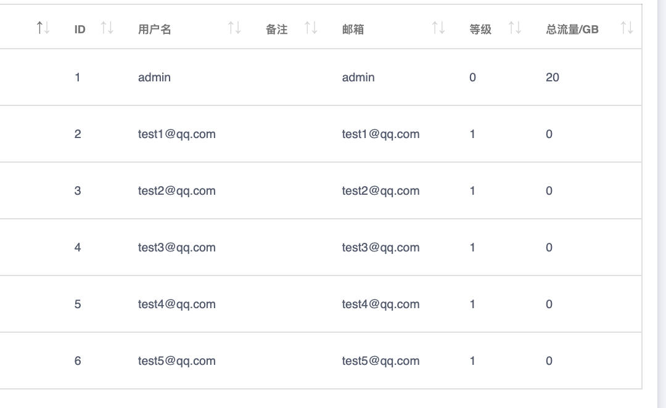Select the admin email cell
The width and height of the screenshot is (666, 408).
358,77
